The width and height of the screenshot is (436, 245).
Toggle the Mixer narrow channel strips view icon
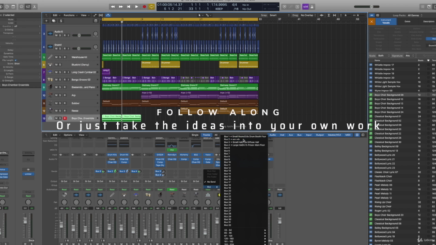(357, 135)
